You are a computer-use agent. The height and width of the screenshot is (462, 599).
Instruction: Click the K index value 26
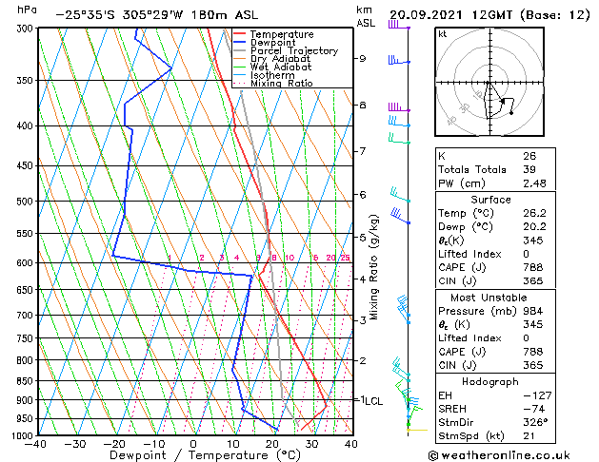529,156
